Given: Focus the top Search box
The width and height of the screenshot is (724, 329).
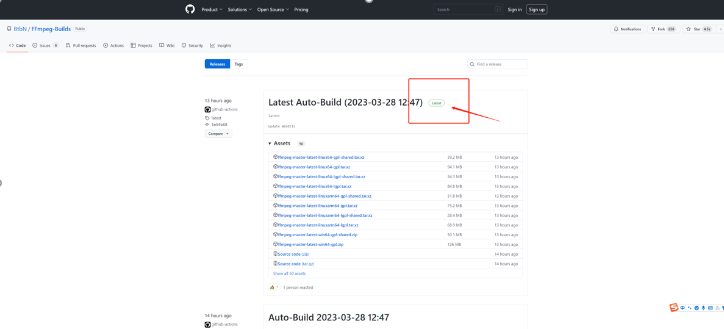Looking at the screenshot, I should click(468, 9).
